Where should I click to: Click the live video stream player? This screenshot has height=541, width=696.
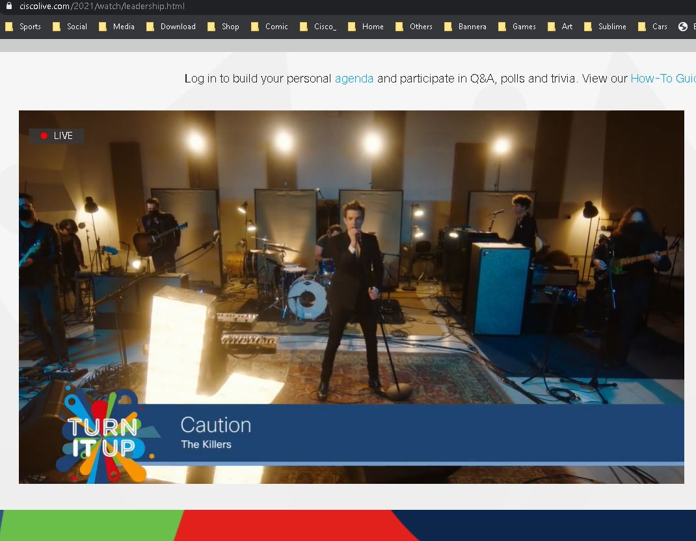point(351,297)
